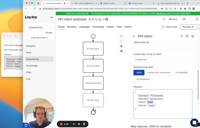The width and height of the screenshot is (200, 128).
Task: Click into the Cookie key field
Action: click(x=163, y=60)
